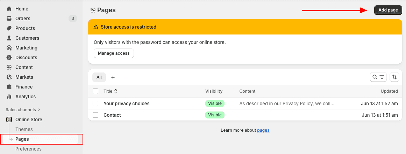Follow the 'pages' learn more link

(x=263, y=130)
